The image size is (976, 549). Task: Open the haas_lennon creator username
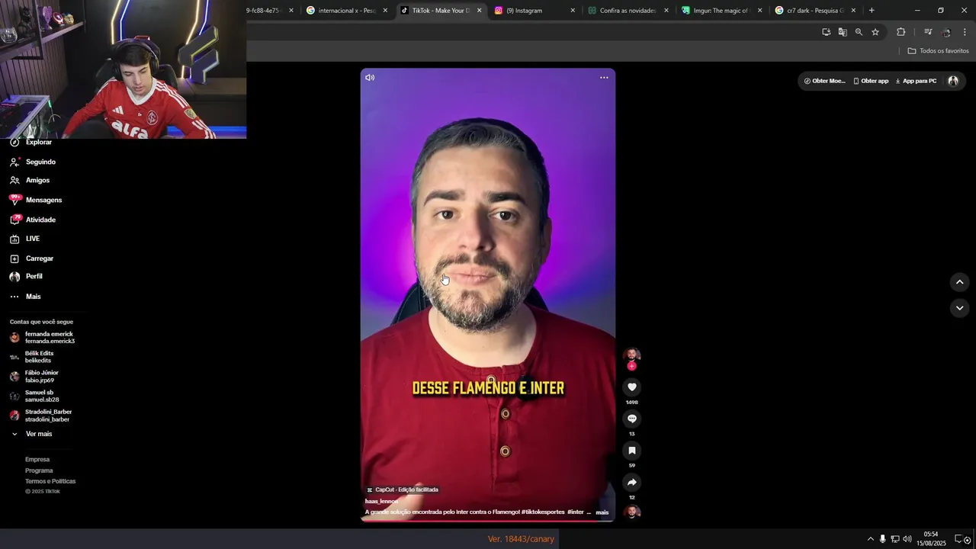(381, 502)
